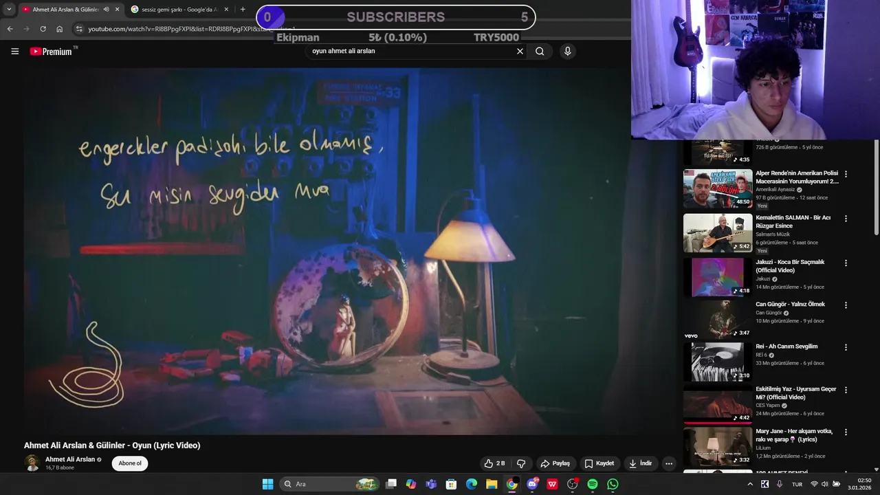The image size is (880, 495).
Task: Open Ahmet Ali Arslan channel avatar
Action: [32, 463]
